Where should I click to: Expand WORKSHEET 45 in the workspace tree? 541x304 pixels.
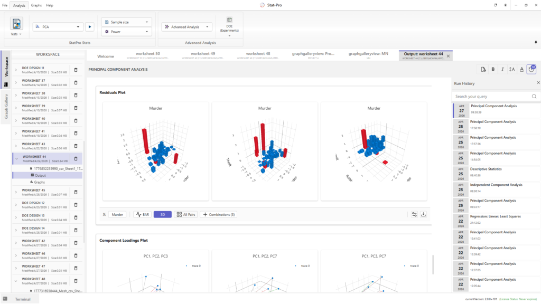tap(16, 192)
